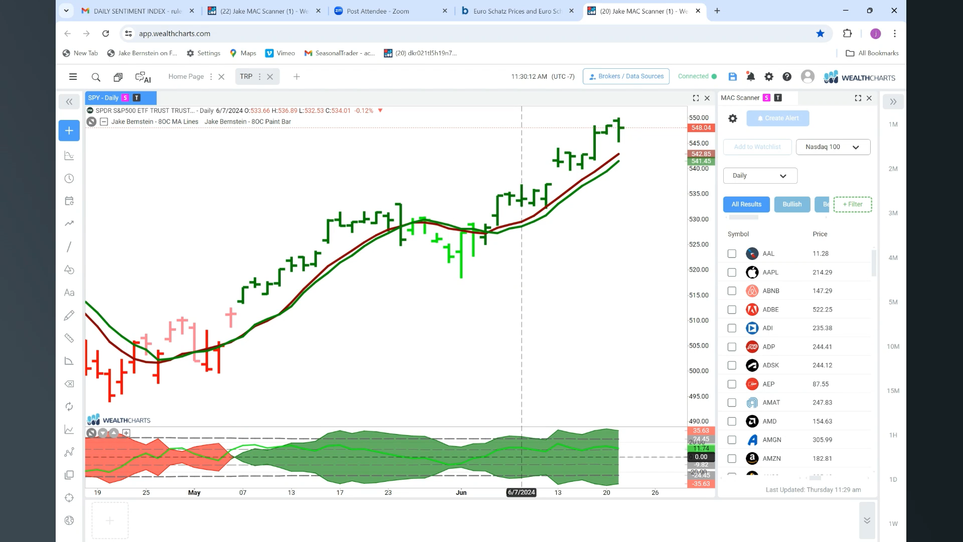This screenshot has width=963, height=542.
Task: Select the trend line zigzag tool
Action: click(69, 223)
